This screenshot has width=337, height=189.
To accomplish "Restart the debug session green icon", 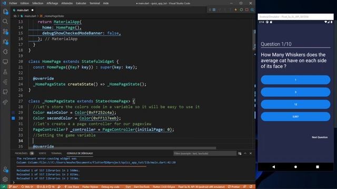I will pyautogui.click(x=241, y=10).
